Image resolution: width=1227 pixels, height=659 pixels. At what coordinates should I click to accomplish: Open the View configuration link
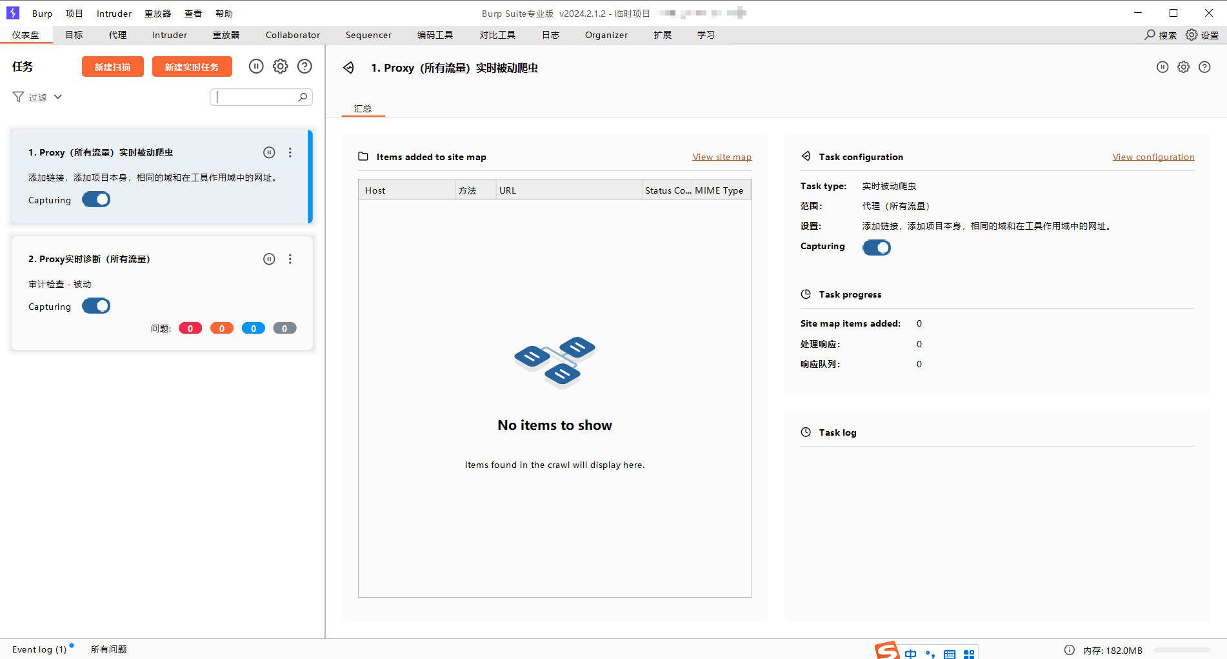[x=1153, y=157]
